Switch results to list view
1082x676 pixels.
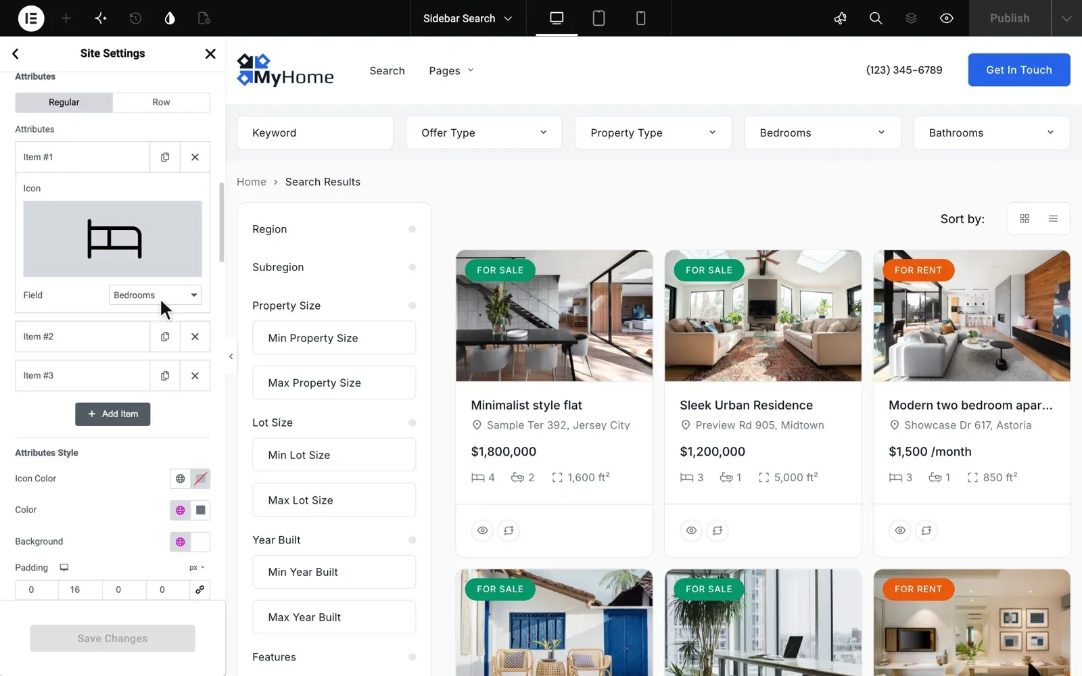click(1053, 218)
